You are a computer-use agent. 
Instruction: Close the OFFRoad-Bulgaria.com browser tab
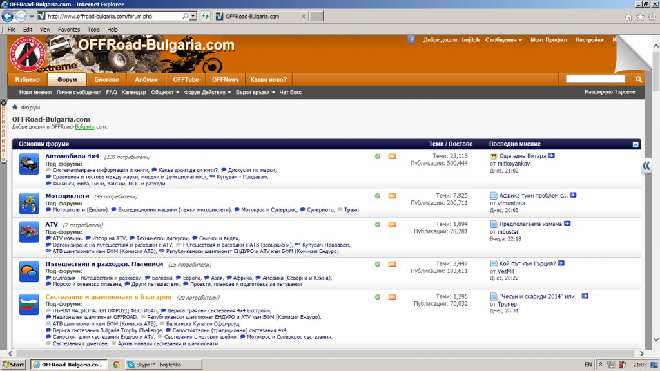coord(303,16)
